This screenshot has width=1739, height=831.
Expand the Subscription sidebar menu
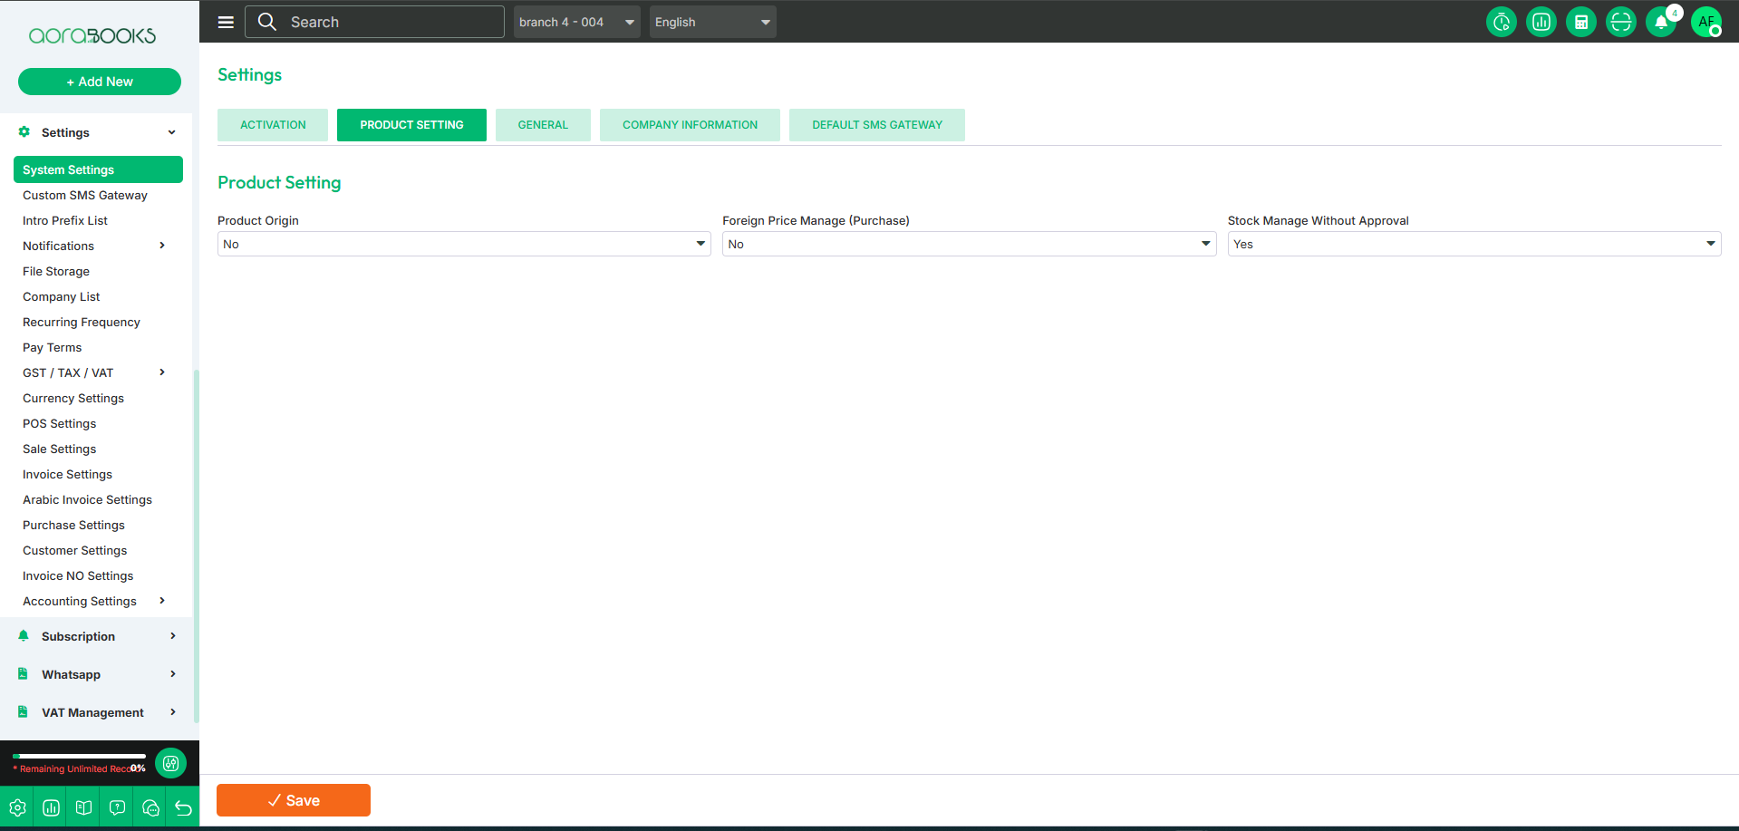[98, 636]
